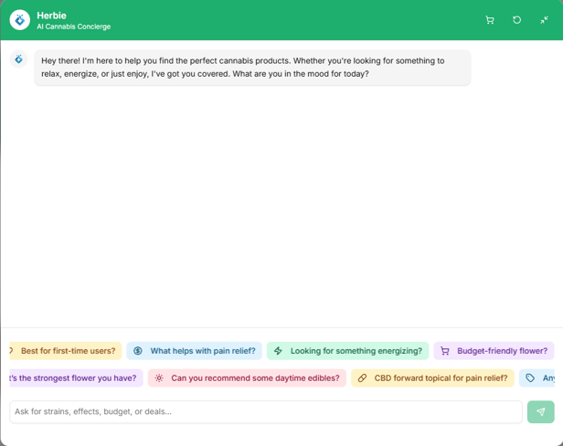
Task: Choose "Can you recommend some daytime edibles?"
Action: 255,378
